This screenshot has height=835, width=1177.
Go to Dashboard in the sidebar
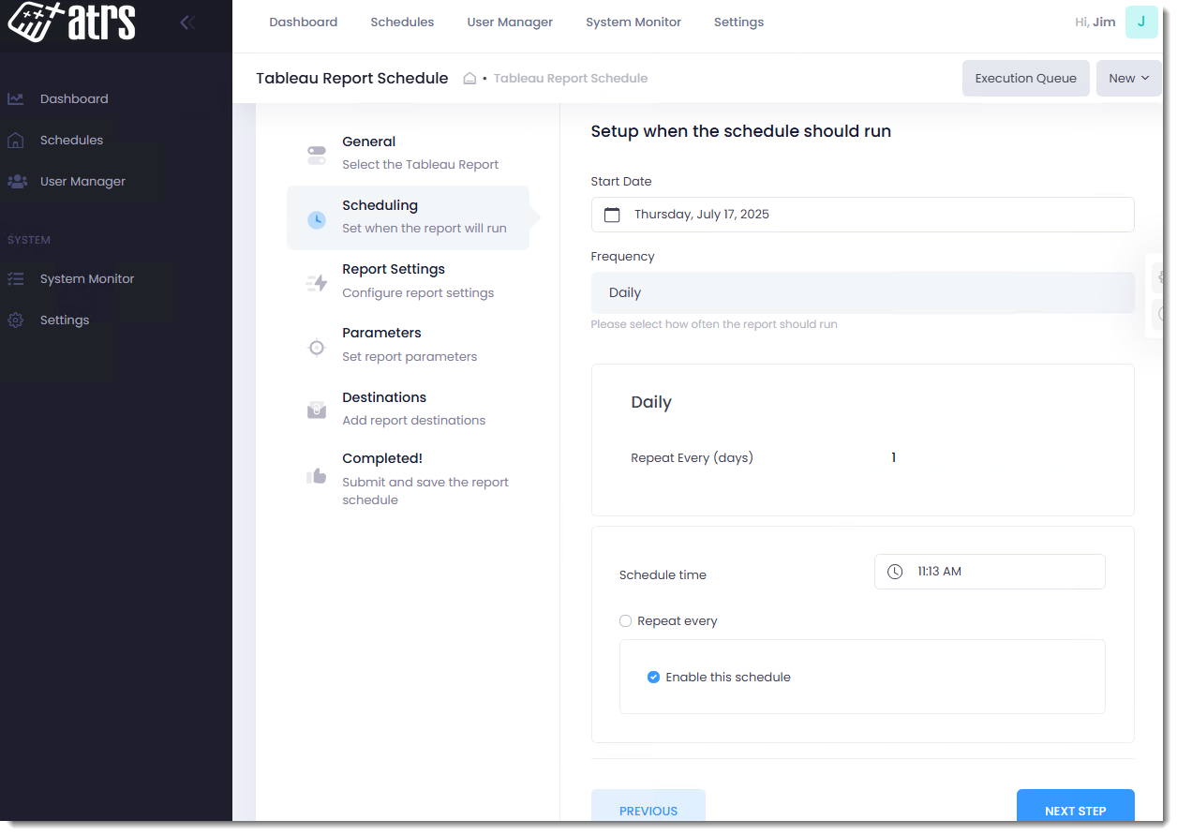74,98
